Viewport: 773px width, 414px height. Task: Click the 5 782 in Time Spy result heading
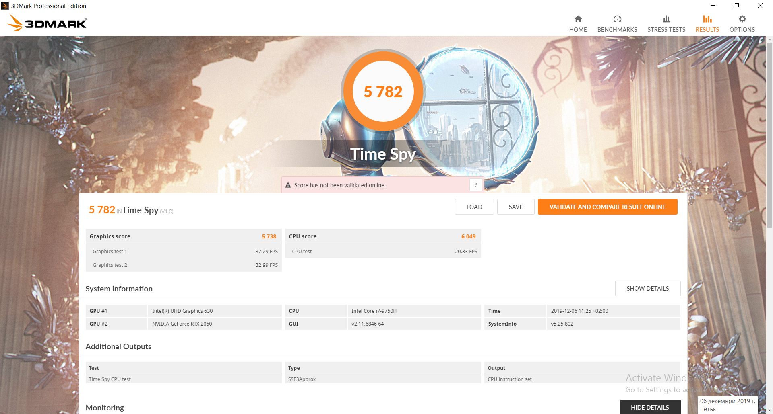[x=102, y=210]
